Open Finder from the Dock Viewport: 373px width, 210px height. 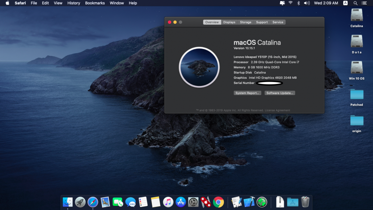[68, 202]
